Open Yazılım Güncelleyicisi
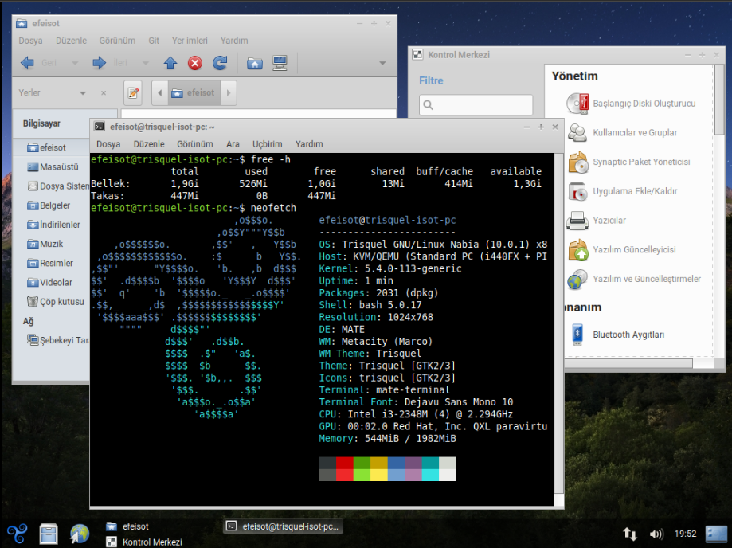732x548 pixels. [x=634, y=250]
